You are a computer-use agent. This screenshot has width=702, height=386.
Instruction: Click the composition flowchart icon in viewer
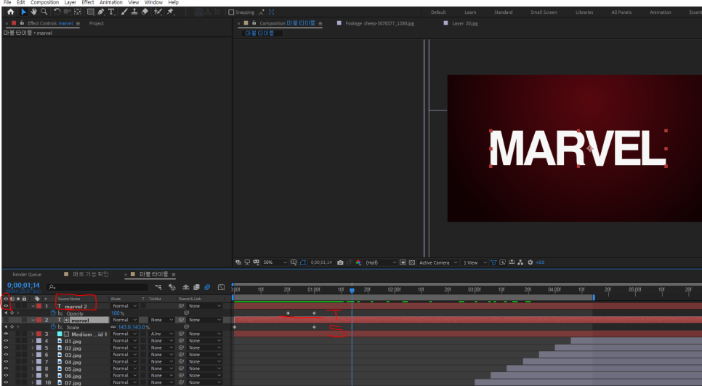(x=520, y=262)
